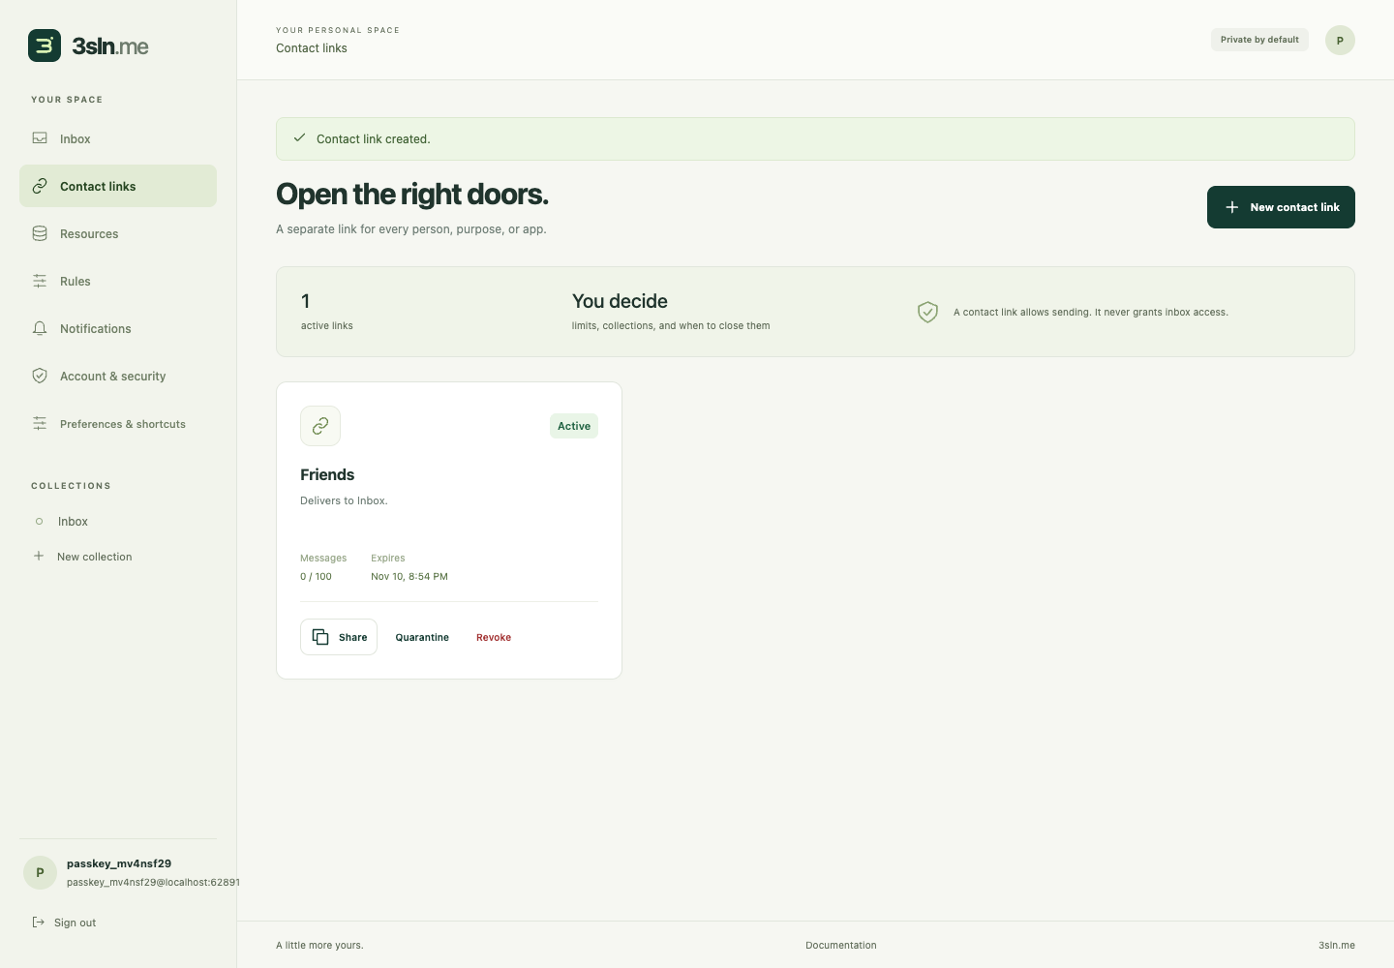Image resolution: width=1394 pixels, height=968 pixels.
Task: Click the P avatar in the top bar
Action: pyautogui.click(x=1340, y=40)
